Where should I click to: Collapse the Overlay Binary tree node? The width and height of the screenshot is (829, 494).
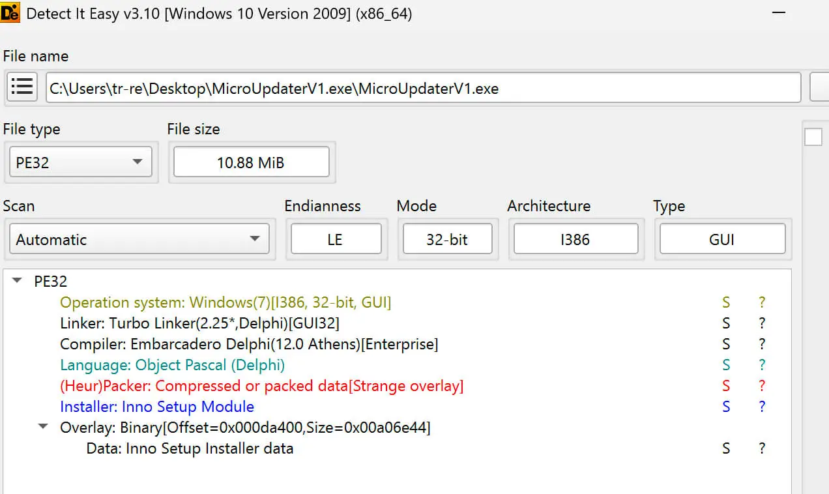(x=44, y=427)
